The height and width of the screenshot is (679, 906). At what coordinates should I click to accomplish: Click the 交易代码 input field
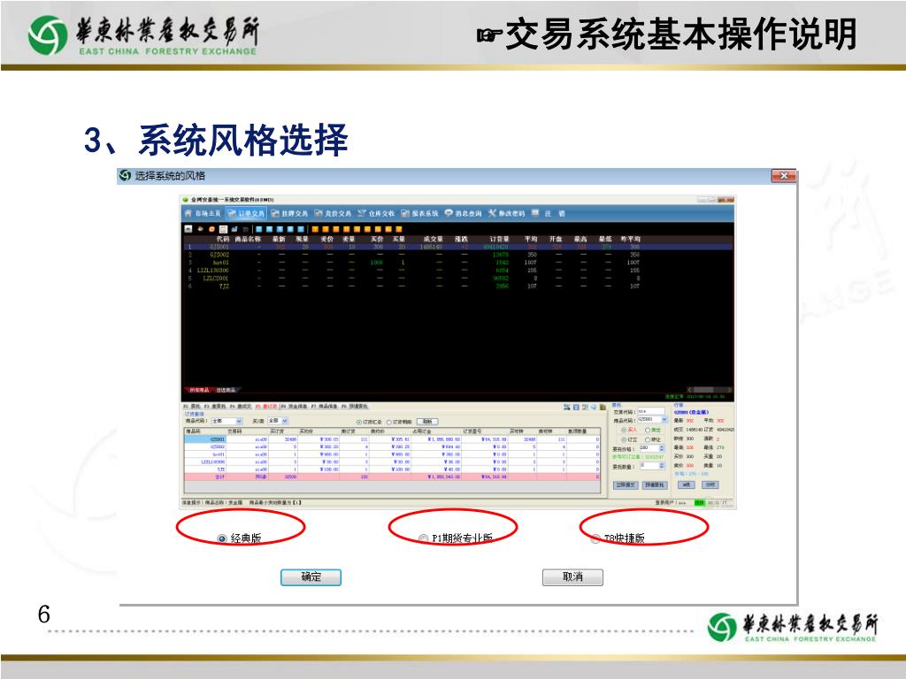coord(651,412)
